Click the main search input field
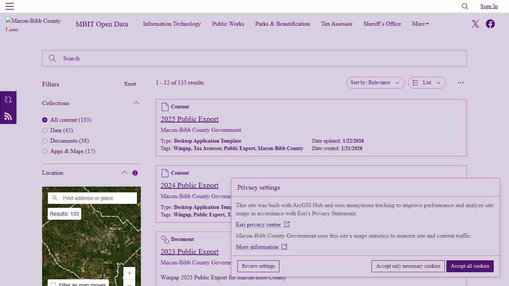Screen dimensions: 509x286 click(255, 58)
